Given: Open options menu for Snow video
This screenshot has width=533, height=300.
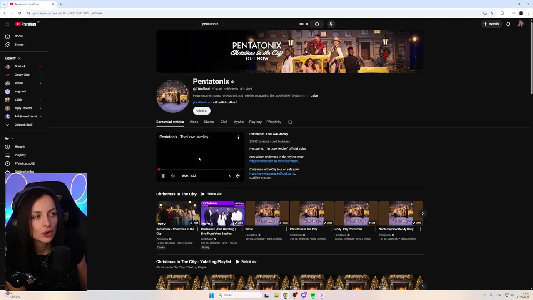Looking at the screenshot, I should (286, 229).
